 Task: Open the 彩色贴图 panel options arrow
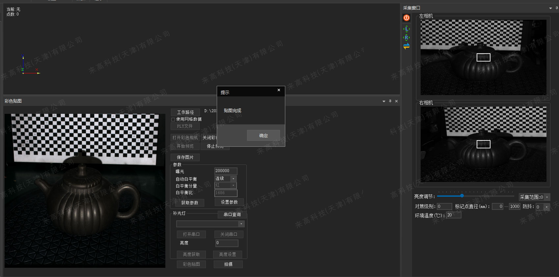tap(384, 101)
